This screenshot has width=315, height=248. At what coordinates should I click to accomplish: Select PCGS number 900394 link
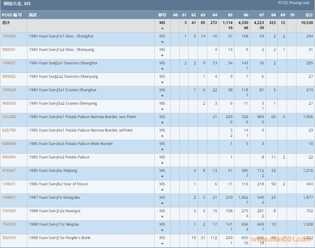tap(9, 157)
